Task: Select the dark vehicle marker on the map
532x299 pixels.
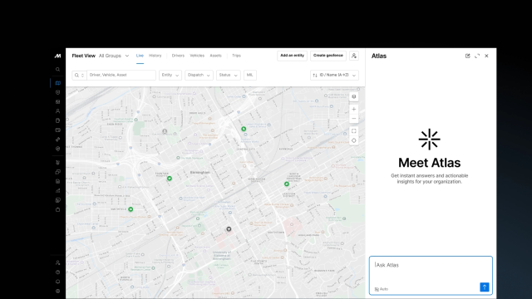Action: (229, 229)
